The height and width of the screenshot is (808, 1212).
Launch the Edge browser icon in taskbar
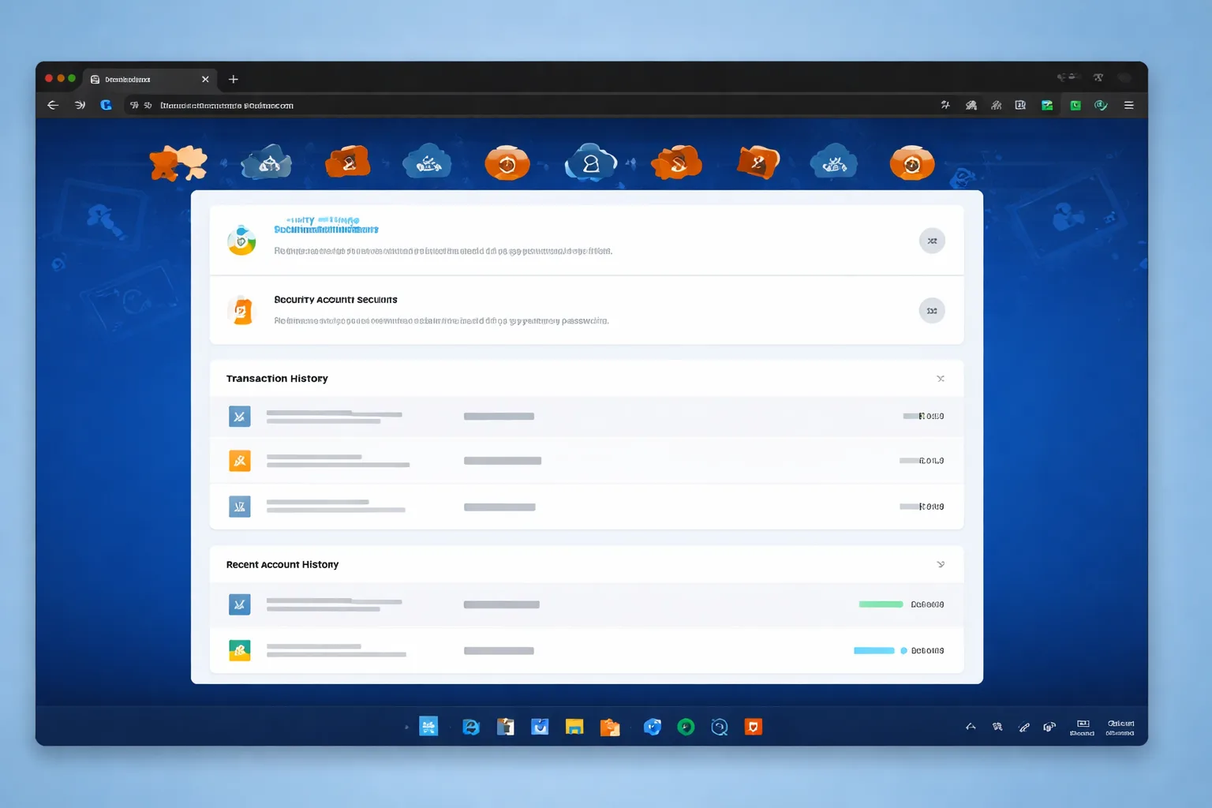point(471,727)
